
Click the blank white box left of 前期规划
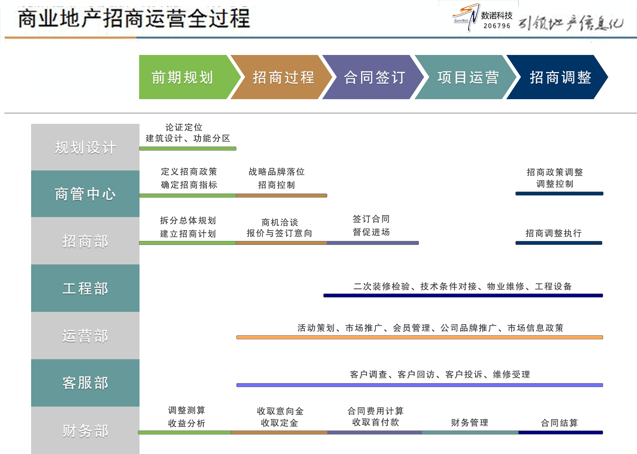85,77
